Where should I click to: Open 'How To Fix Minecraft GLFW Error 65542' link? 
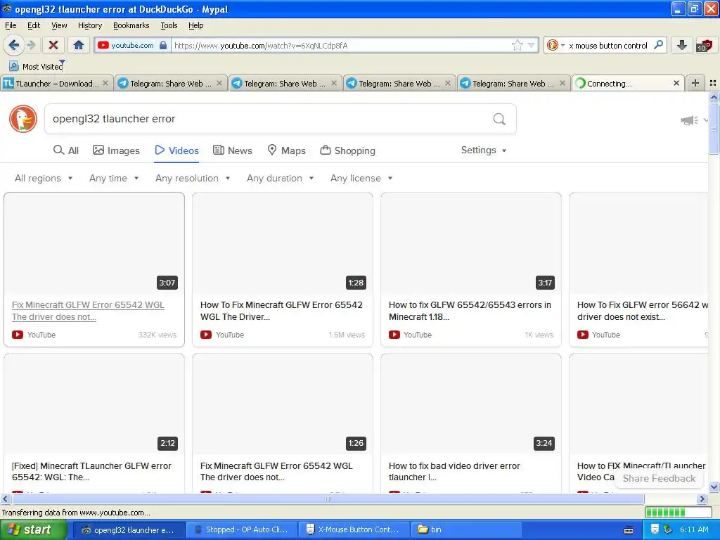281,311
